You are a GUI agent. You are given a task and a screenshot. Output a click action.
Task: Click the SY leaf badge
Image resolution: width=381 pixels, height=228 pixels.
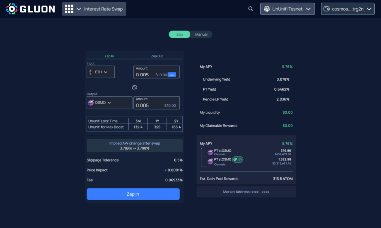coord(238,159)
